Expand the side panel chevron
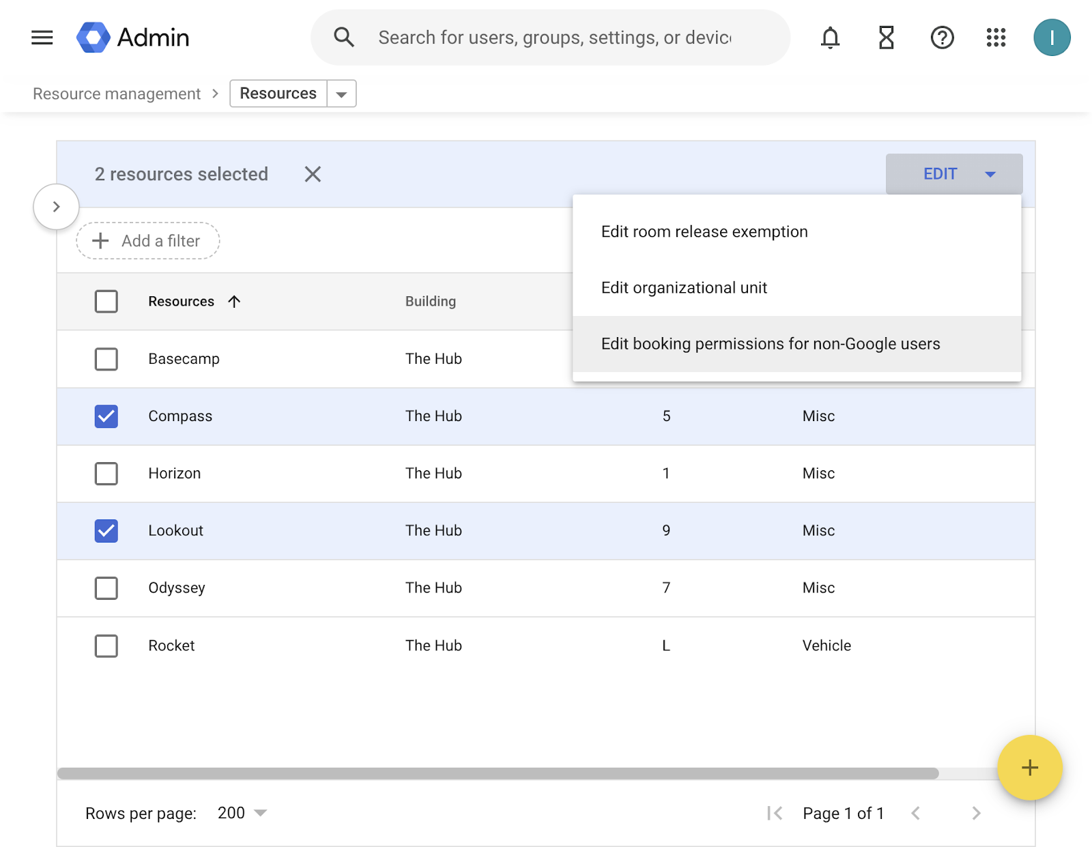This screenshot has width=1092, height=847. pyautogui.click(x=57, y=207)
